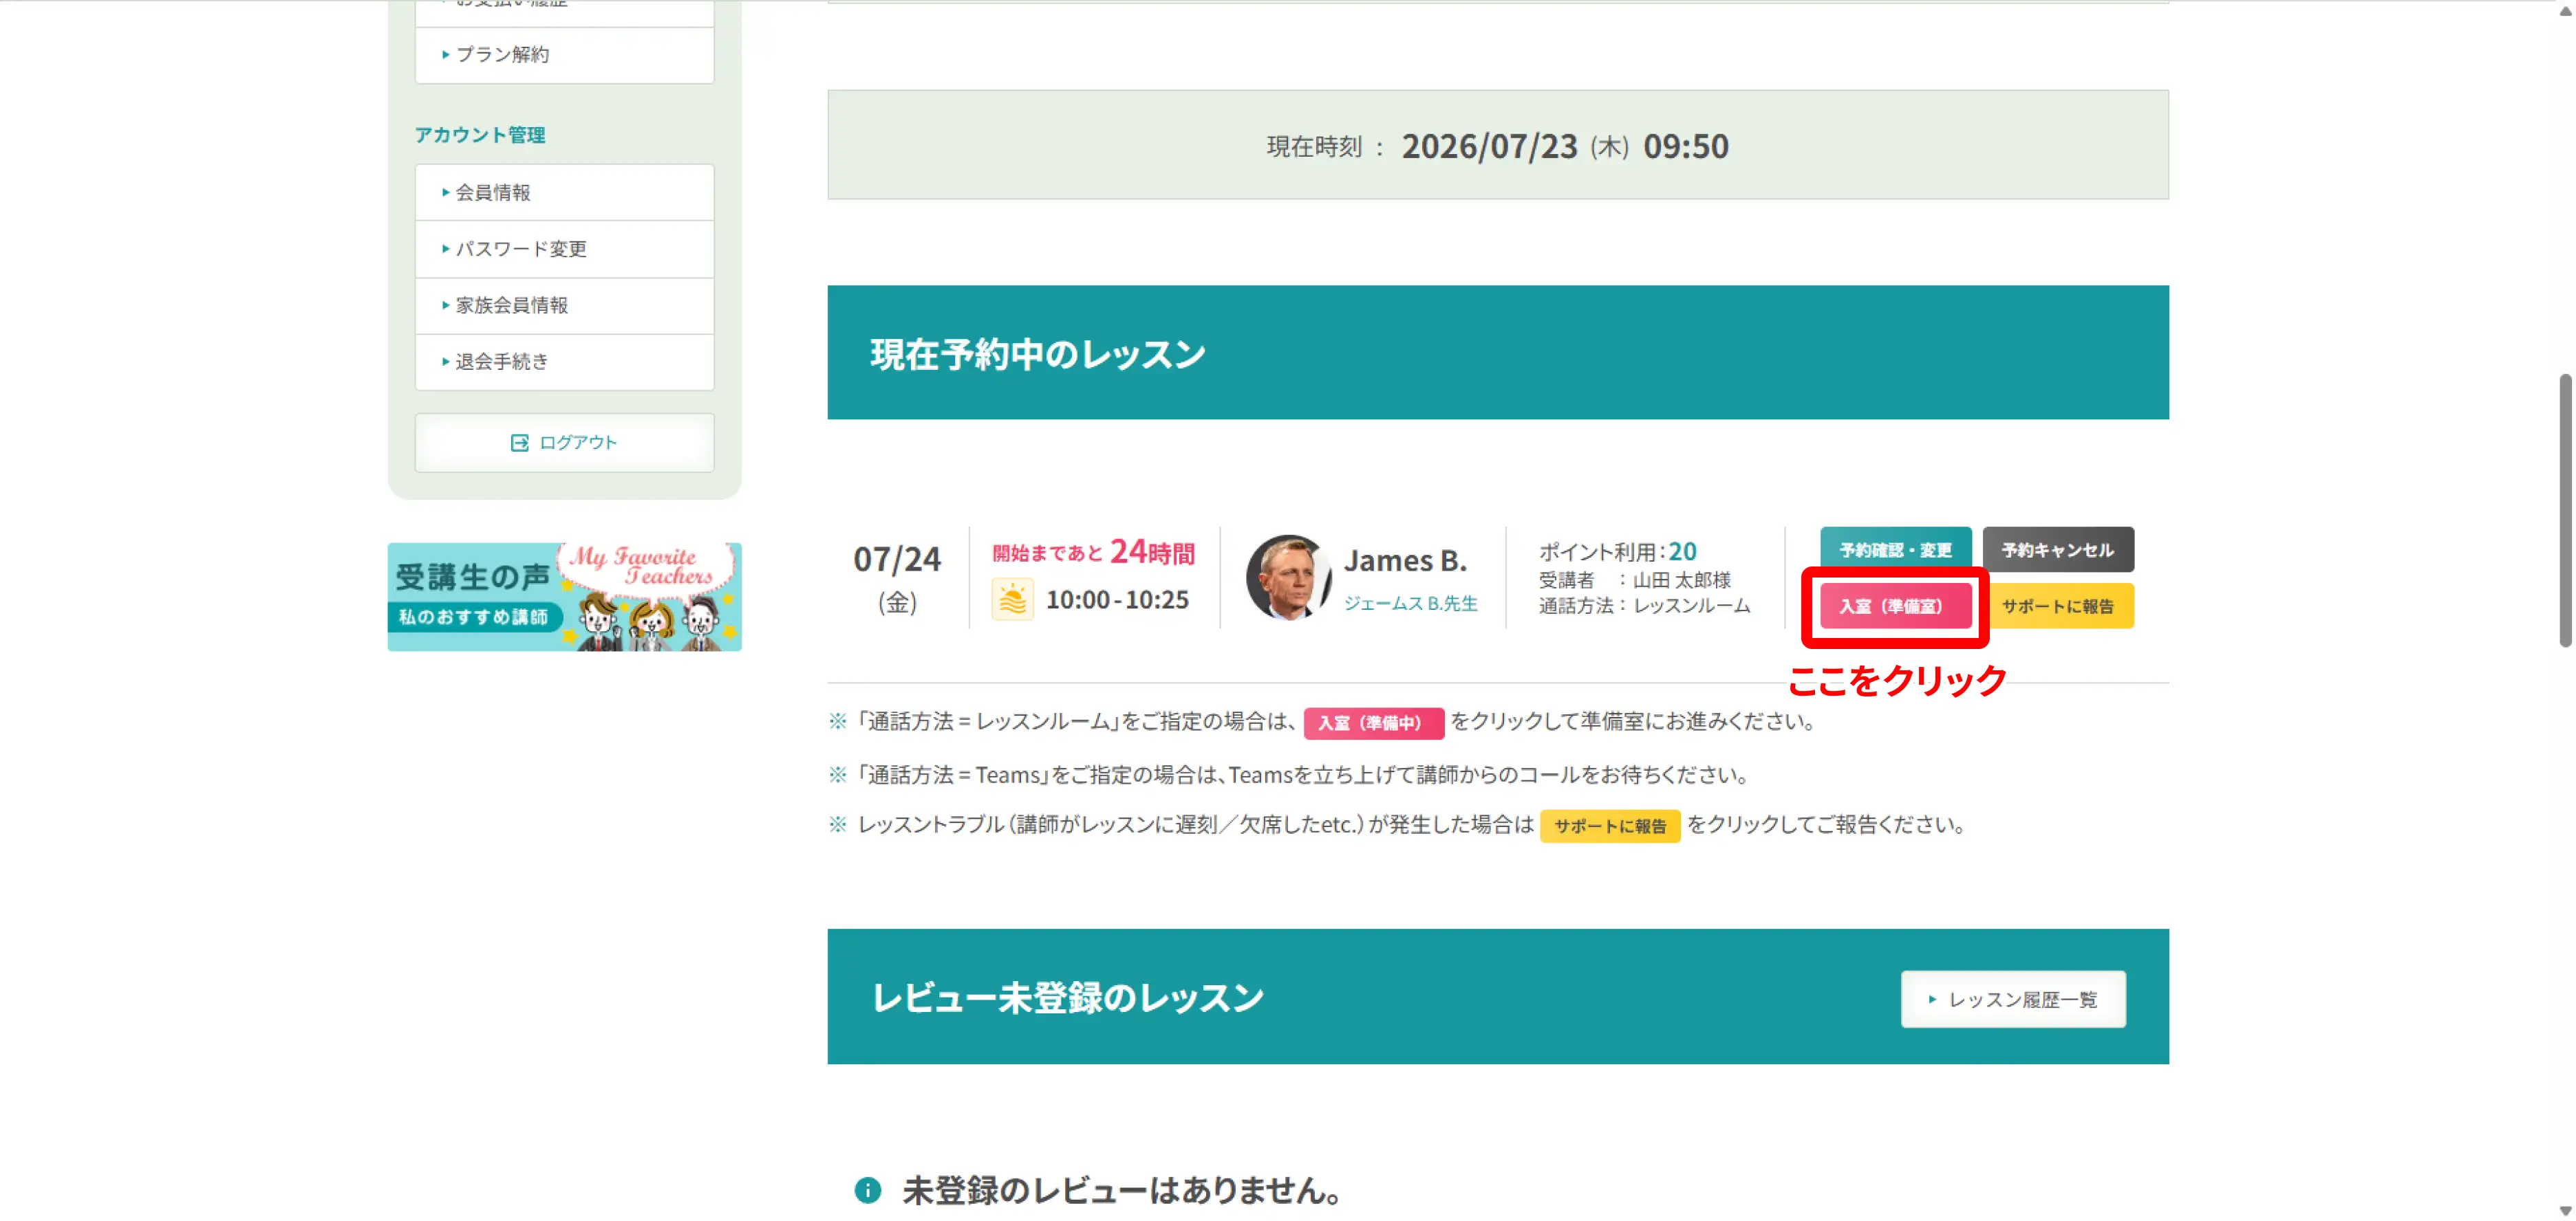Click James B. teacher profile photo
The image size is (2576, 1221).
pyautogui.click(x=1288, y=577)
